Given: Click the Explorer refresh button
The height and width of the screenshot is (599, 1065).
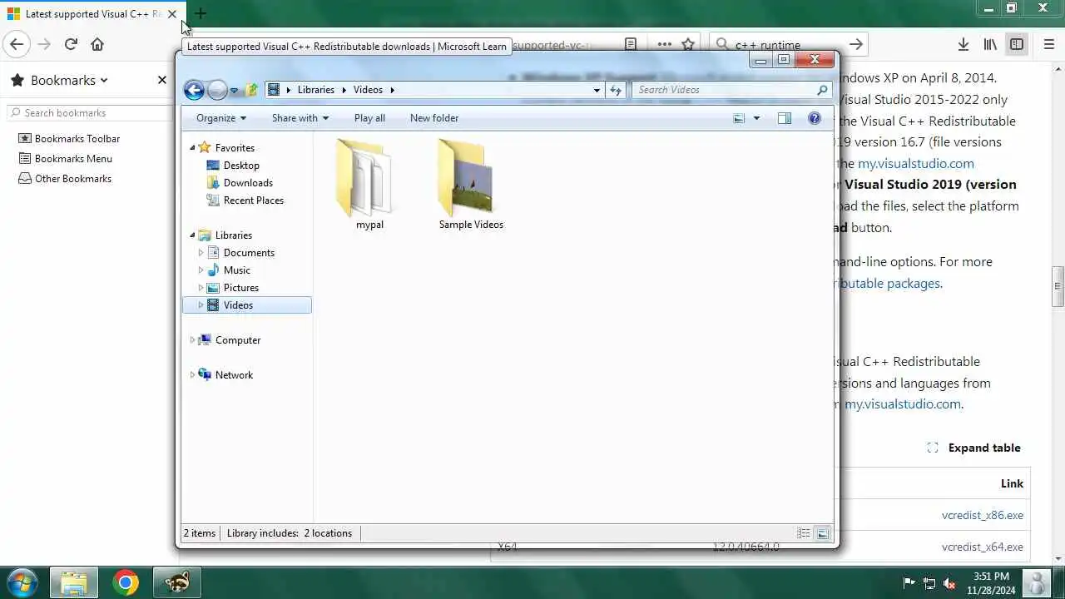Looking at the screenshot, I should (616, 90).
